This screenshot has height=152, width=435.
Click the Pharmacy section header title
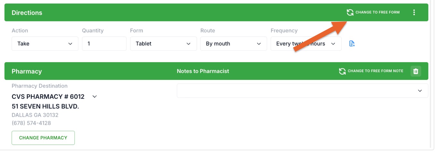tap(27, 71)
